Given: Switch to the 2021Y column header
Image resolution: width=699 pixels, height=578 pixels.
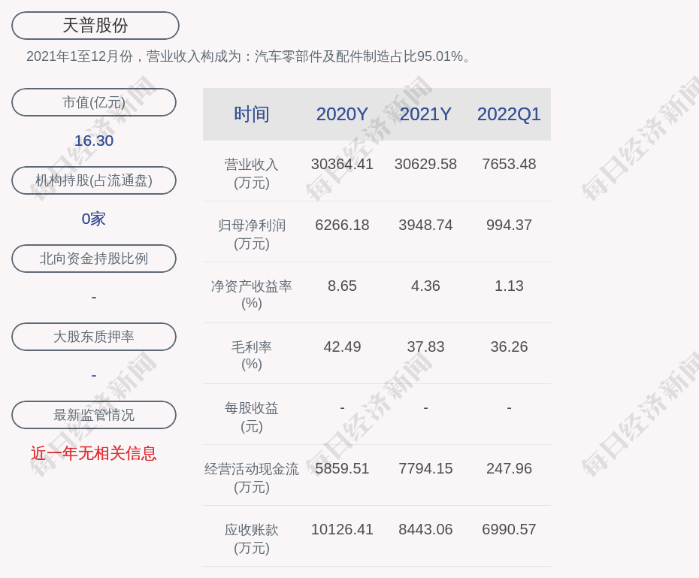Looking at the screenshot, I should click(425, 114).
